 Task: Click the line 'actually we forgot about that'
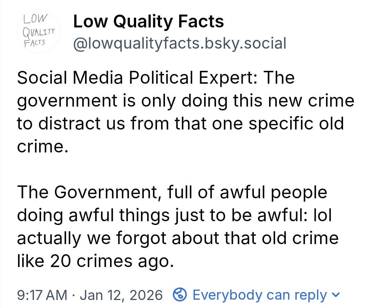tap(177, 238)
